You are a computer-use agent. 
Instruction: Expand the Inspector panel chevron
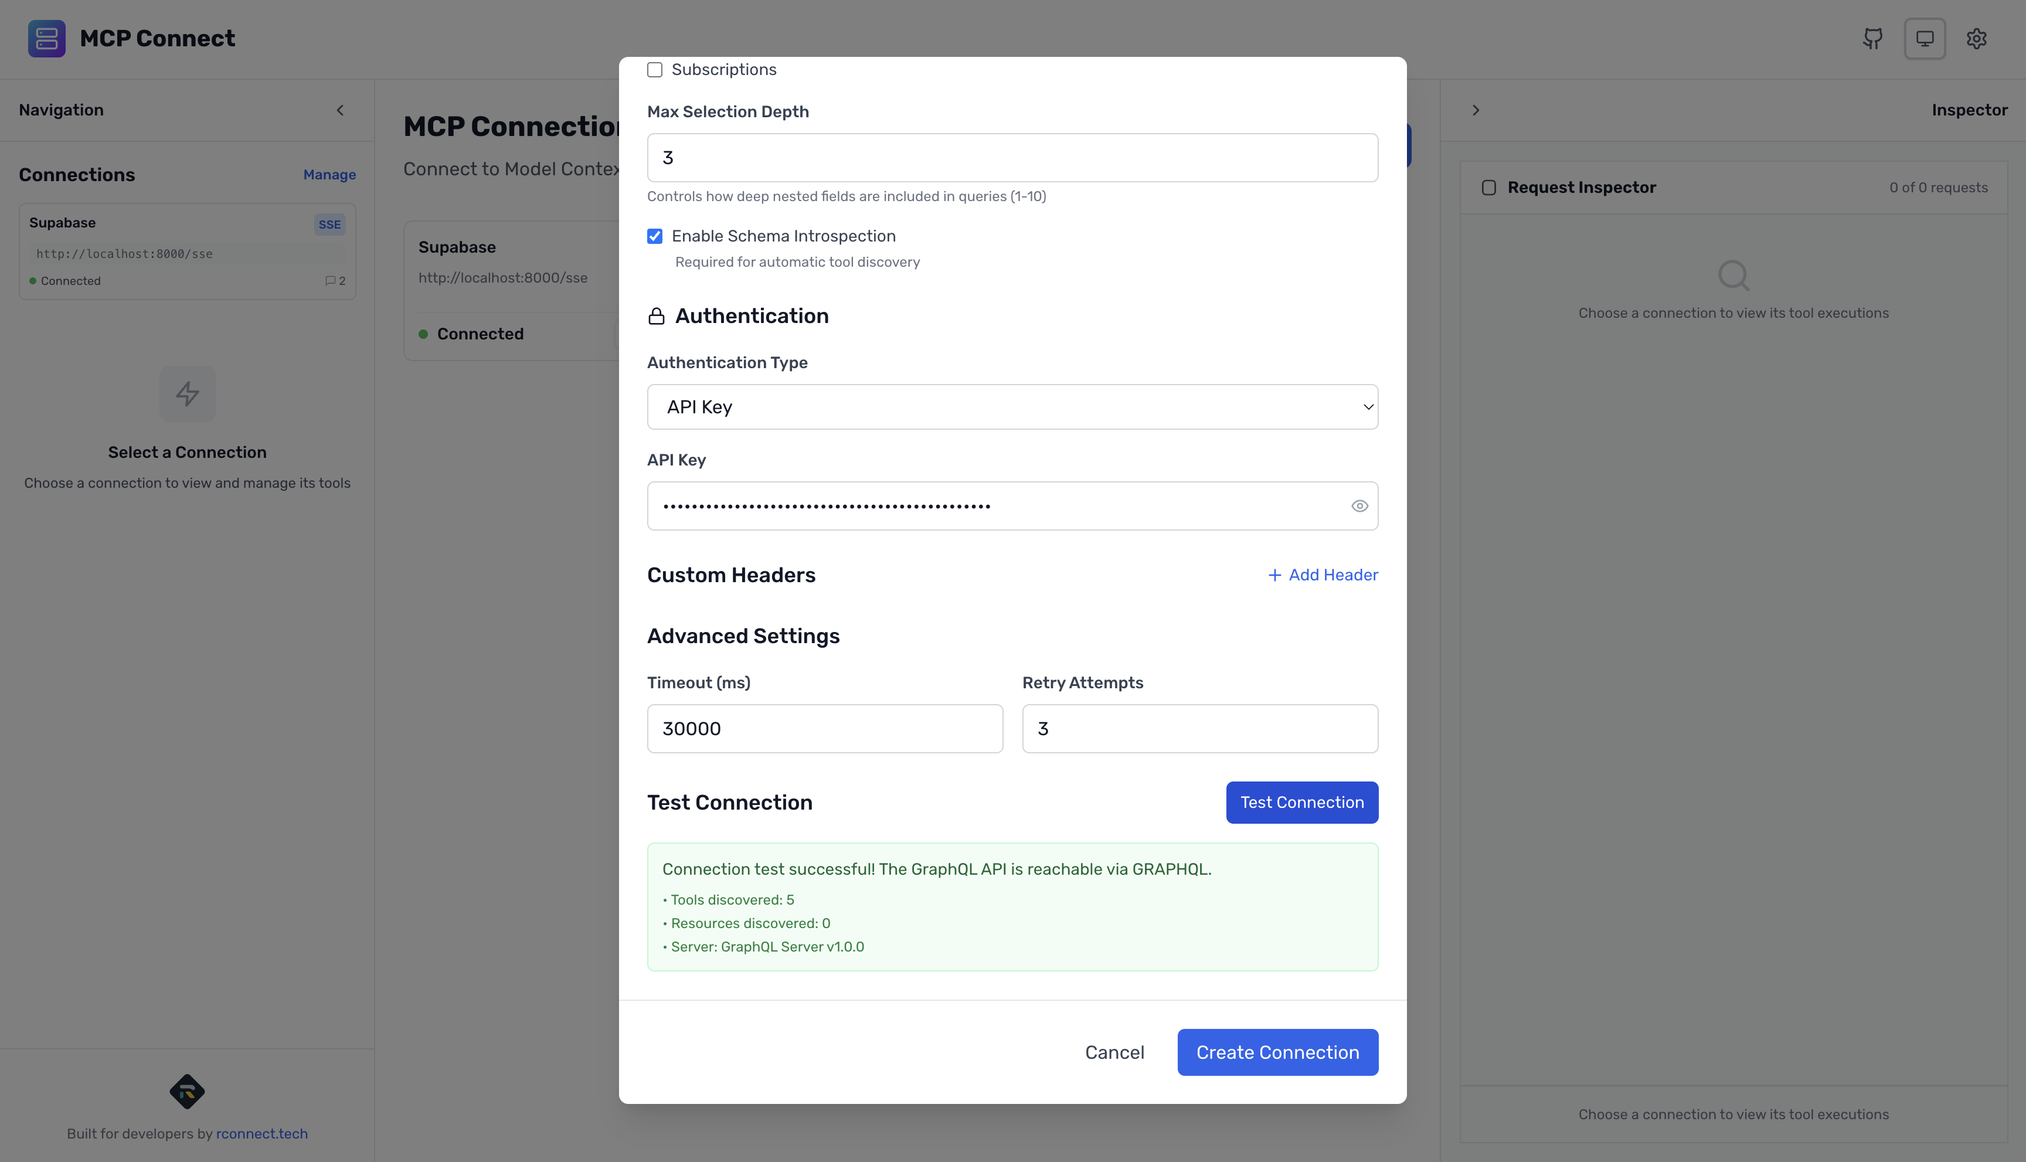1476,109
